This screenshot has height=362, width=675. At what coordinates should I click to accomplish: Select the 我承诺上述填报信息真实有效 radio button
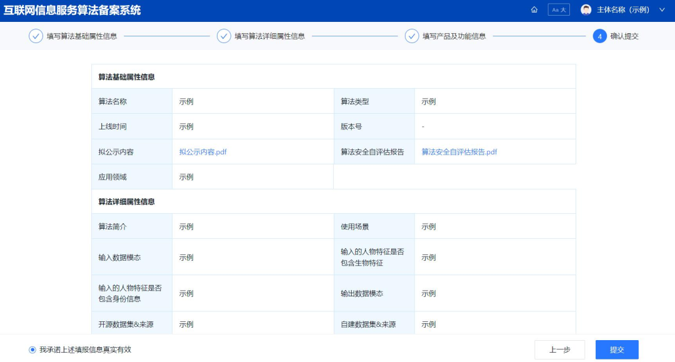pyautogui.click(x=32, y=349)
